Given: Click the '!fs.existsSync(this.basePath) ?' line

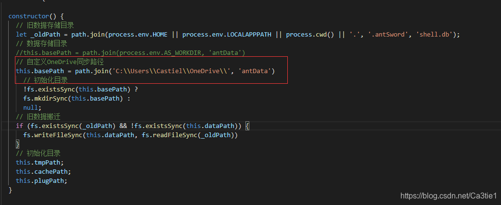Looking at the screenshot, I should 80,90.
